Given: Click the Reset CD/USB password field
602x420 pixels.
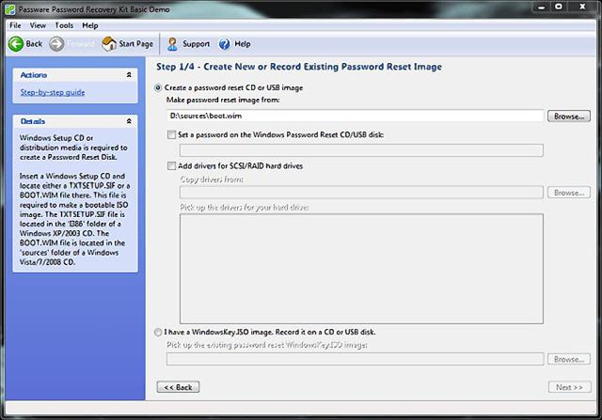Looking at the screenshot, I should (361, 150).
